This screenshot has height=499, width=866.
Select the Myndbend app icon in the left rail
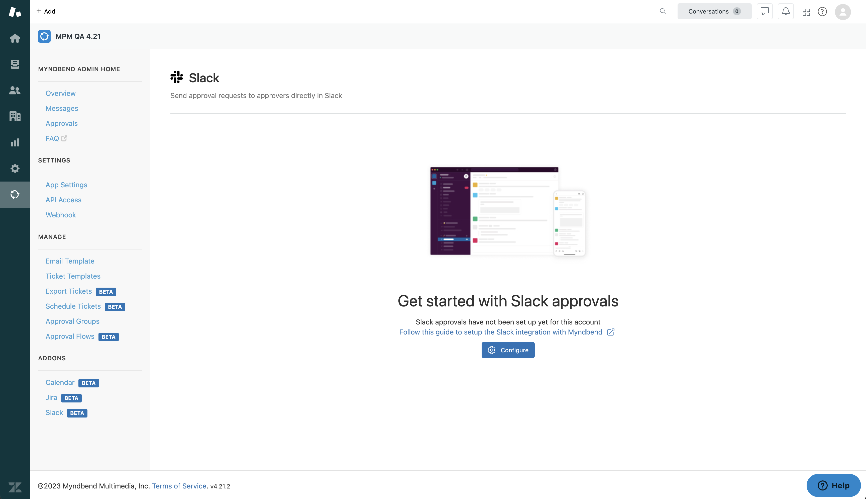(x=15, y=194)
